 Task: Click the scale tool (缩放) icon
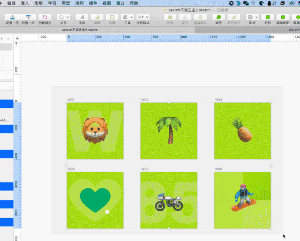pyautogui.click(x=218, y=17)
